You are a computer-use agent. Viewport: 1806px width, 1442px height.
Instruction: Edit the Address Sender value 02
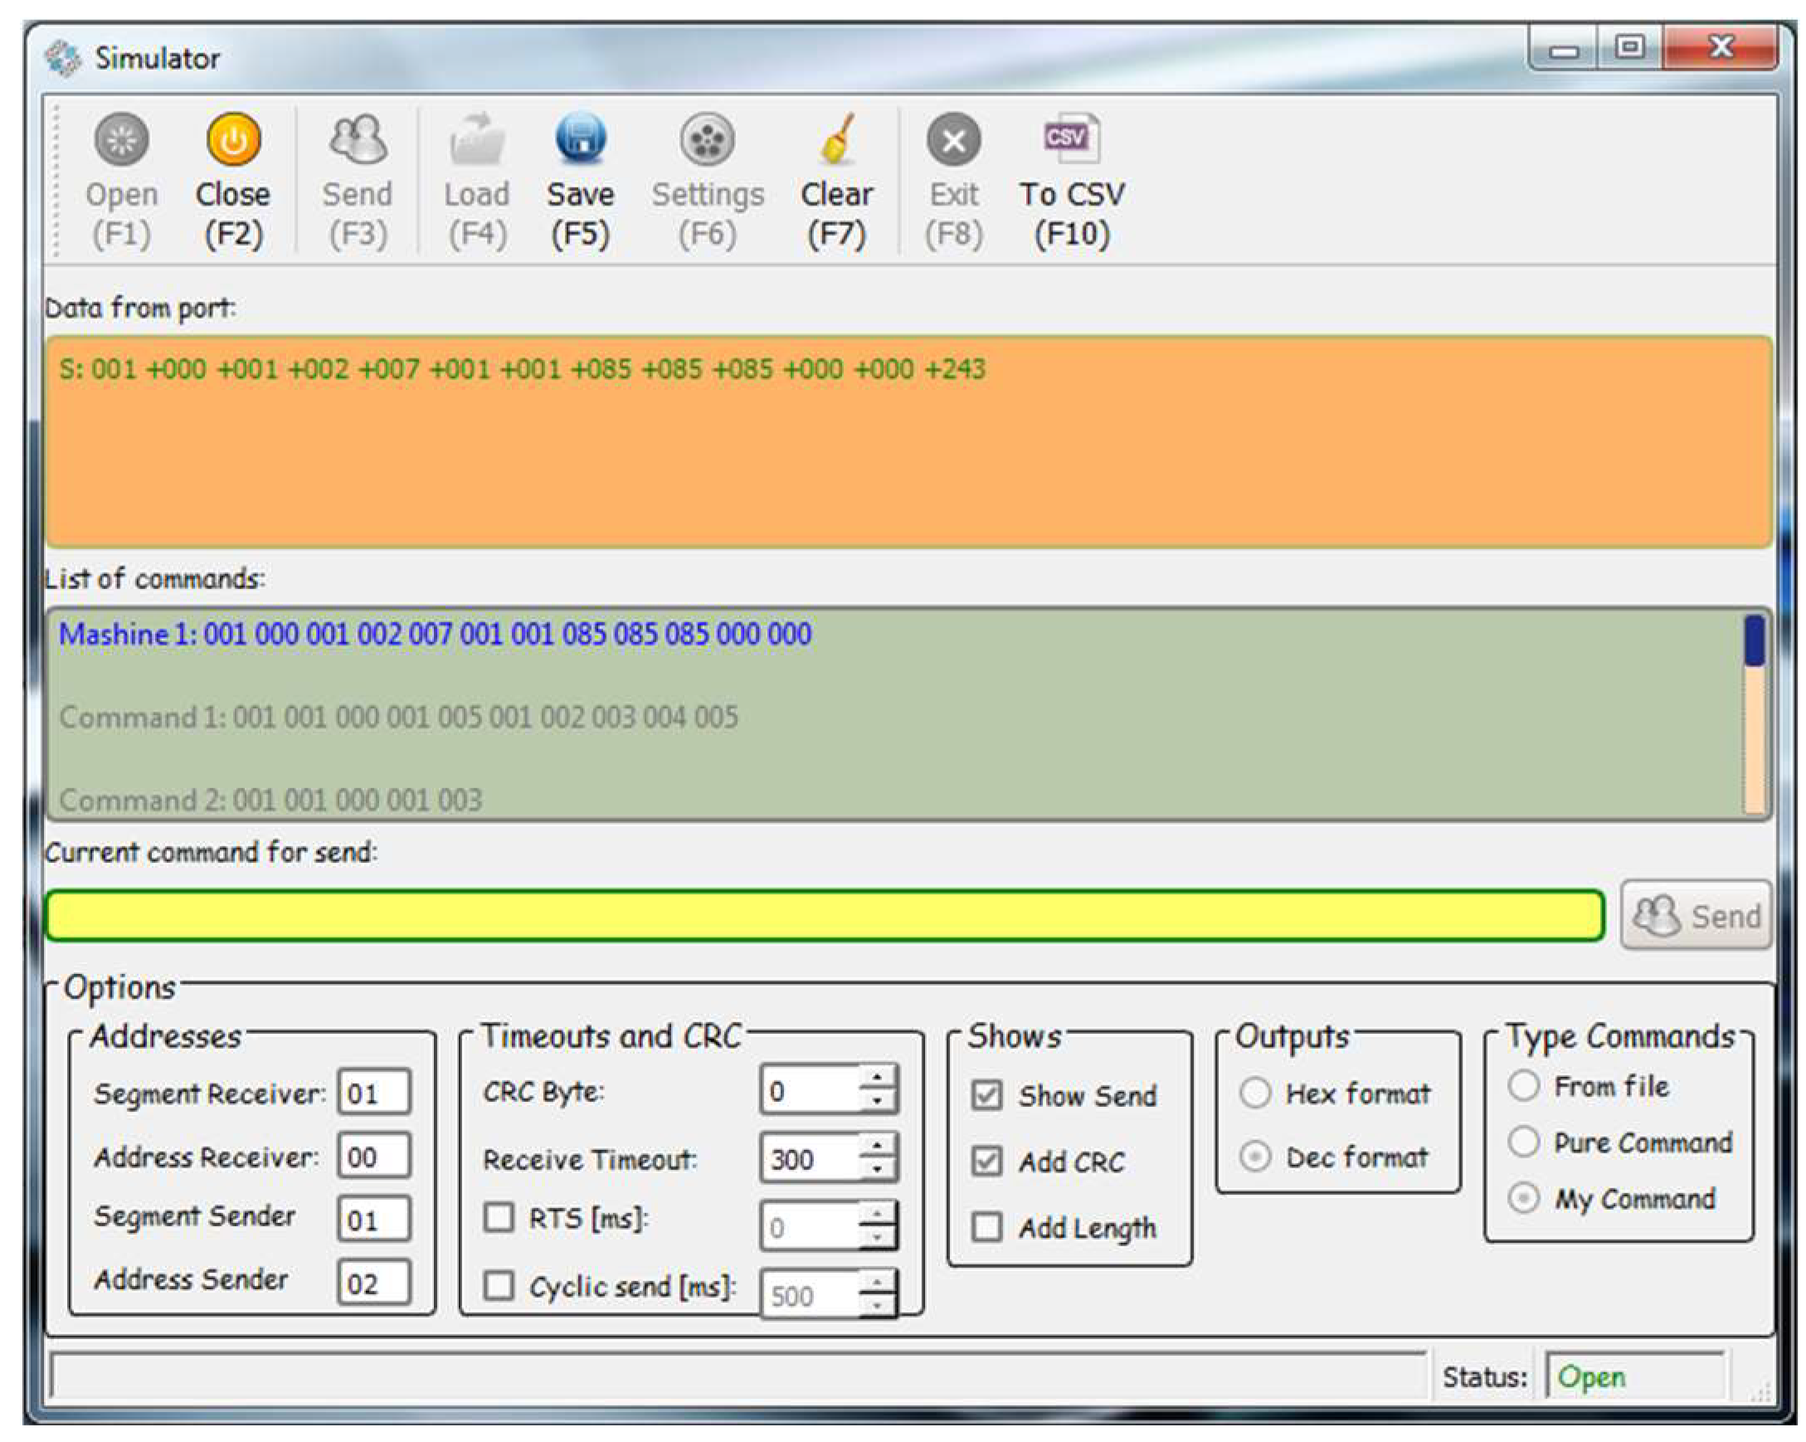point(372,1279)
